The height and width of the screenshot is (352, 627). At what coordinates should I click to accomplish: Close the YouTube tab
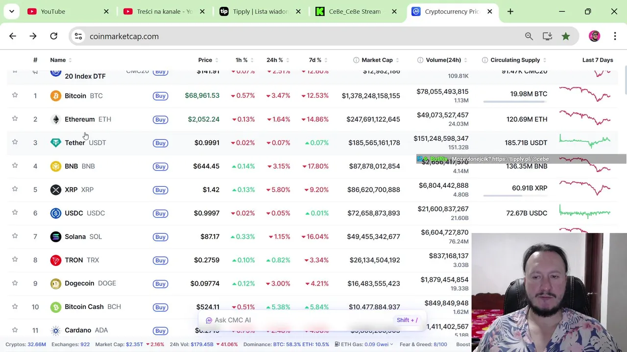click(106, 11)
